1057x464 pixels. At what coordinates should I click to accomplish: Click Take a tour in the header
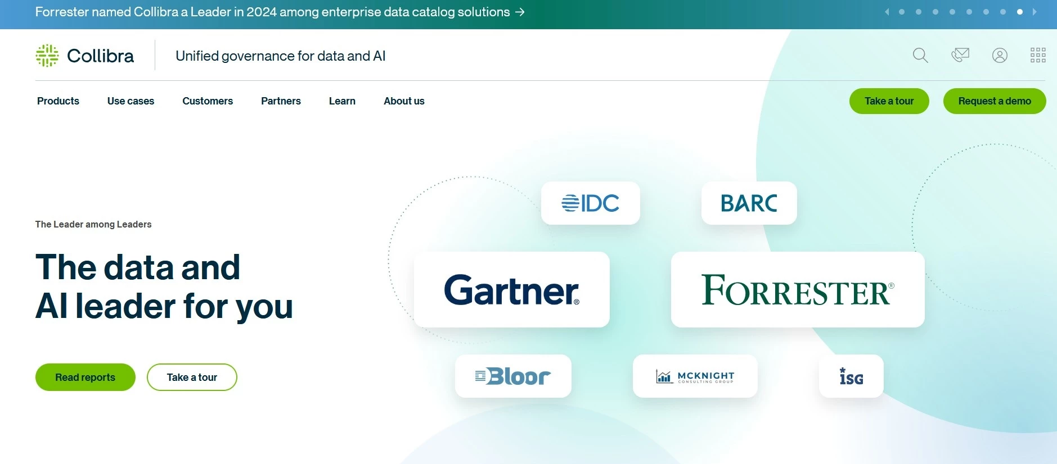click(889, 101)
